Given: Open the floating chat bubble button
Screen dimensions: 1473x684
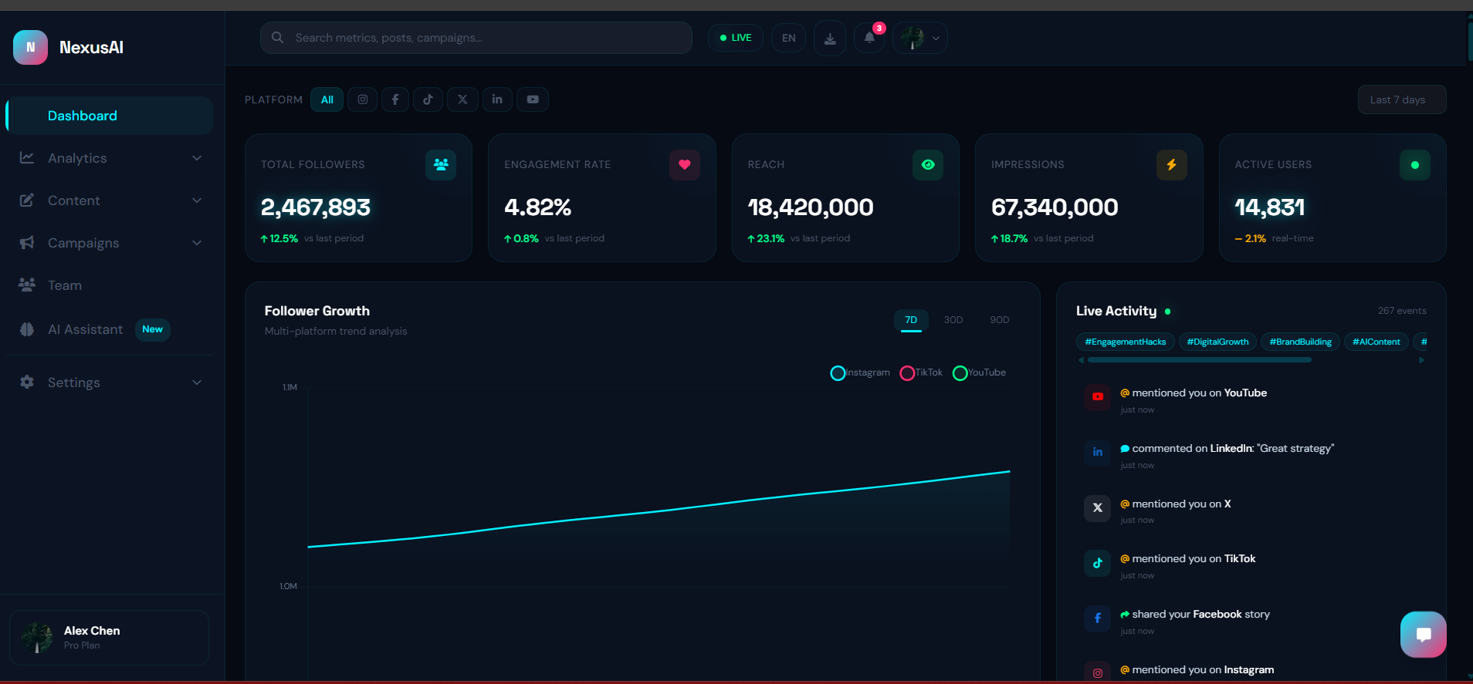Looking at the screenshot, I should click(x=1424, y=634).
